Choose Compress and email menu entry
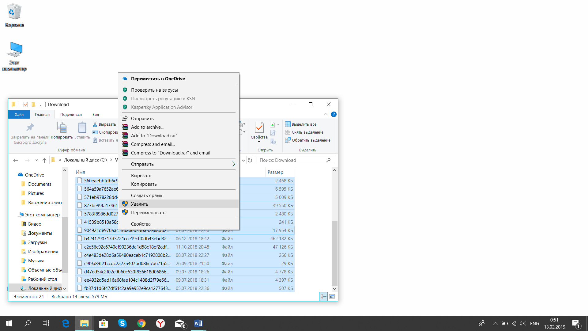 [x=179, y=144]
